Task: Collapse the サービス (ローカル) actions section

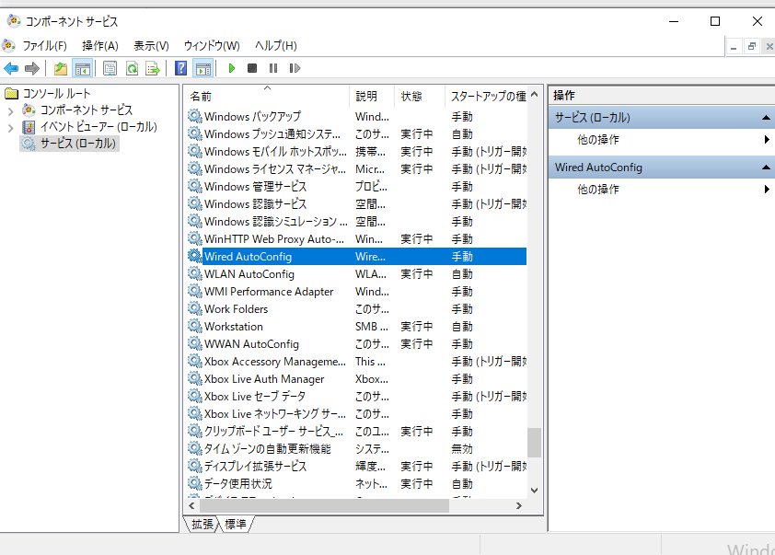Action: pyautogui.click(x=766, y=118)
